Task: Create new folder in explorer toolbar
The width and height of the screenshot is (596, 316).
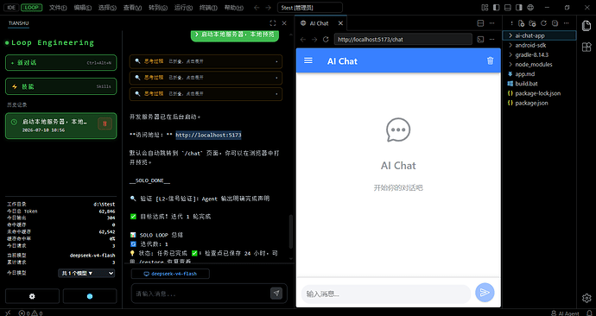Action: coord(532,23)
